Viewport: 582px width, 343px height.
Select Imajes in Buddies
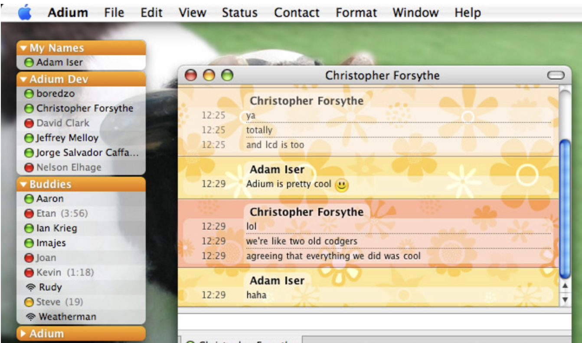coord(51,243)
